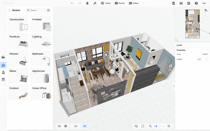Open the wrench settings tool

[95, 3]
